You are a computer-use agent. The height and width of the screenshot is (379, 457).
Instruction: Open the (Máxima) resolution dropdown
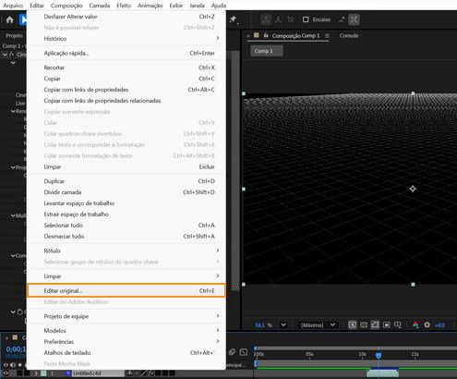pos(318,324)
